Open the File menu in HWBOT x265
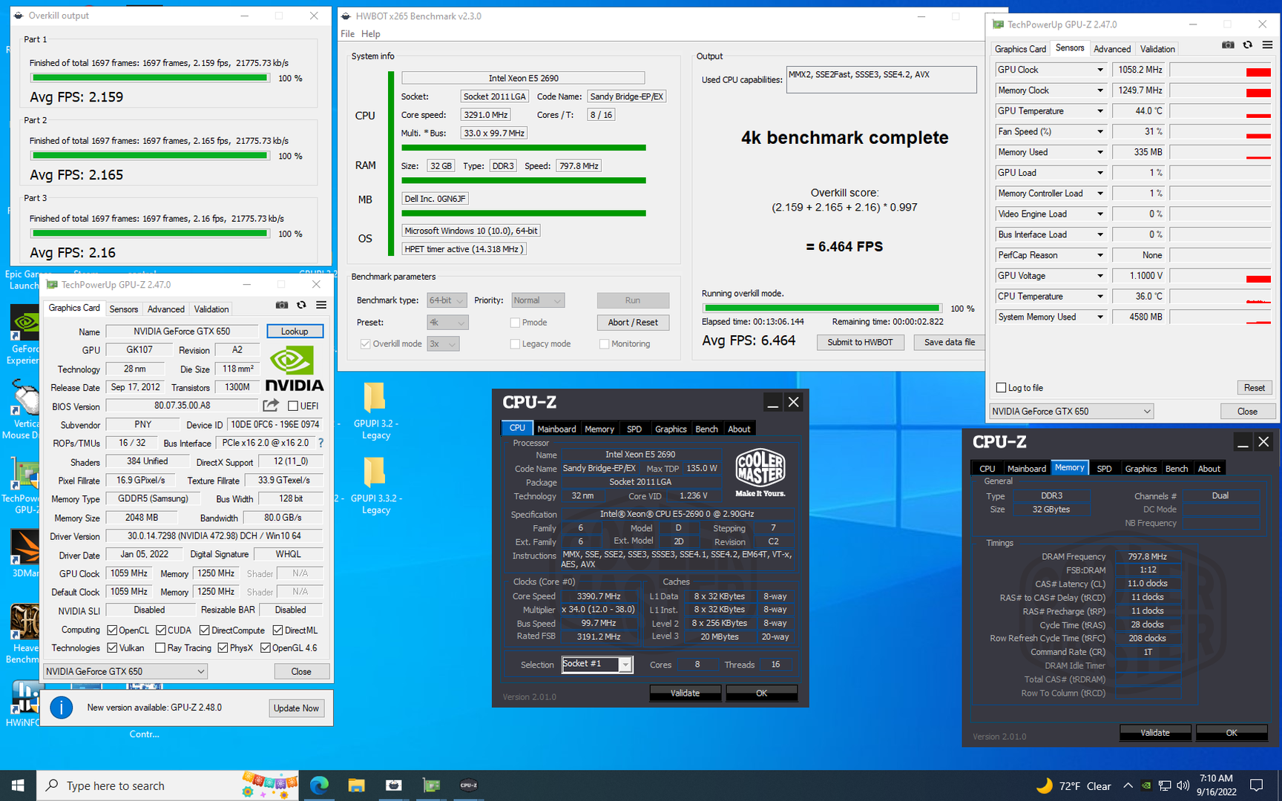1282x801 pixels. [348, 34]
